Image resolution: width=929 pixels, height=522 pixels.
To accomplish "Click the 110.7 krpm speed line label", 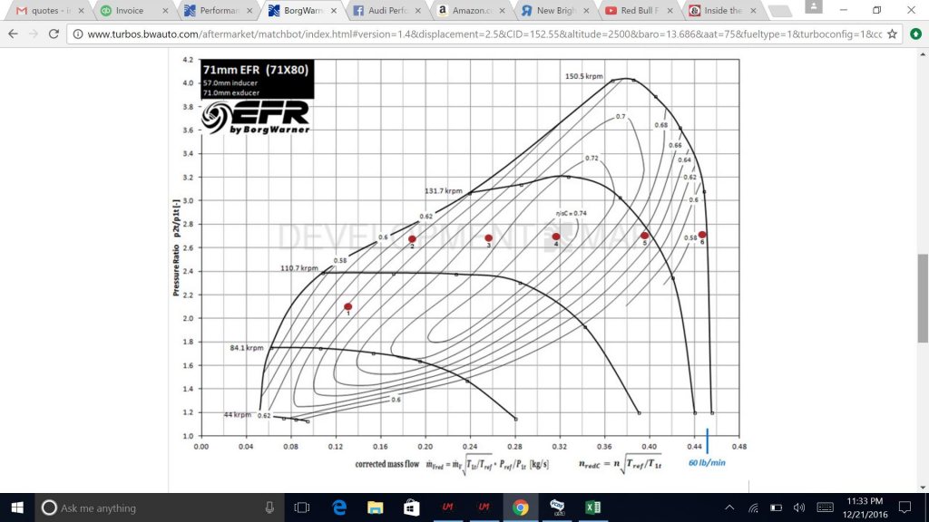I will (299, 268).
